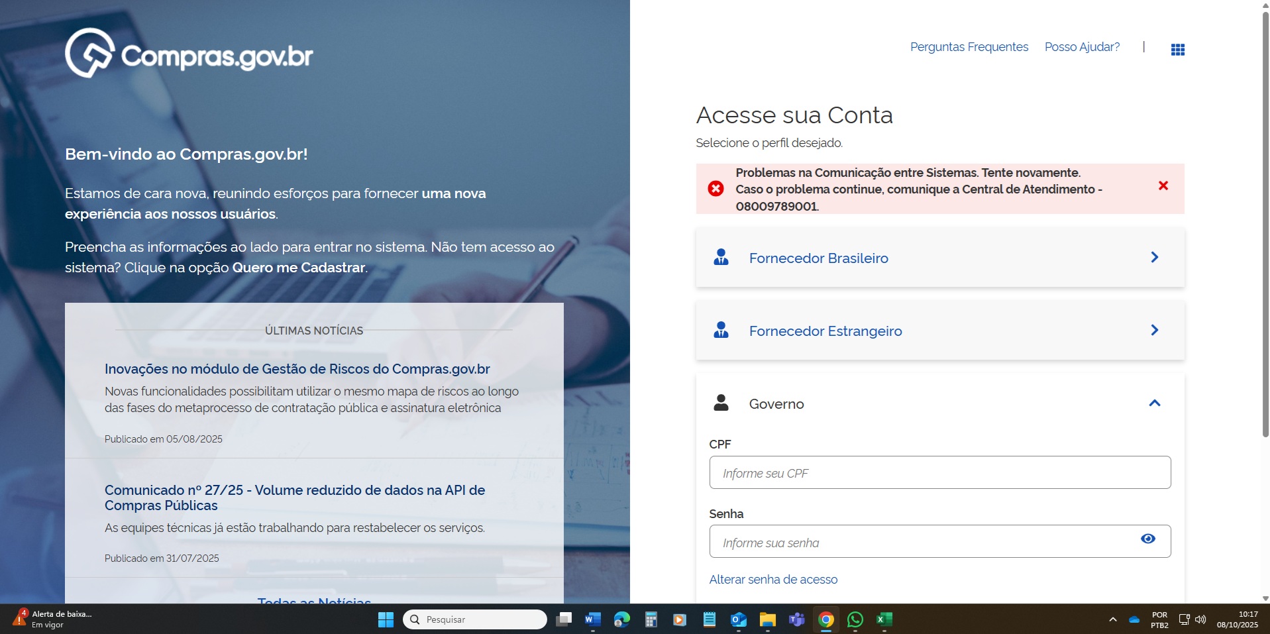1270x634 pixels.
Task: Open Microsoft Word from the taskbar
Action: click(593, 619)
